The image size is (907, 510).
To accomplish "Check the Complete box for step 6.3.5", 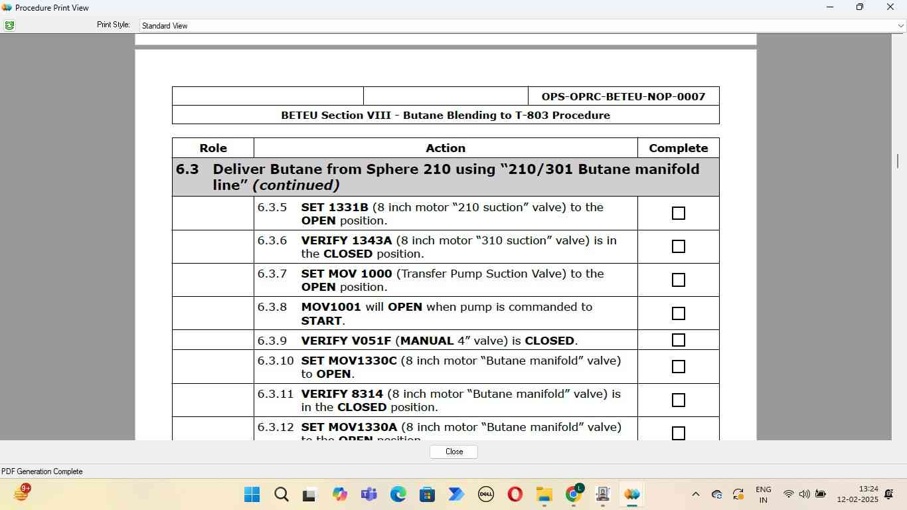I will [678, 213].
